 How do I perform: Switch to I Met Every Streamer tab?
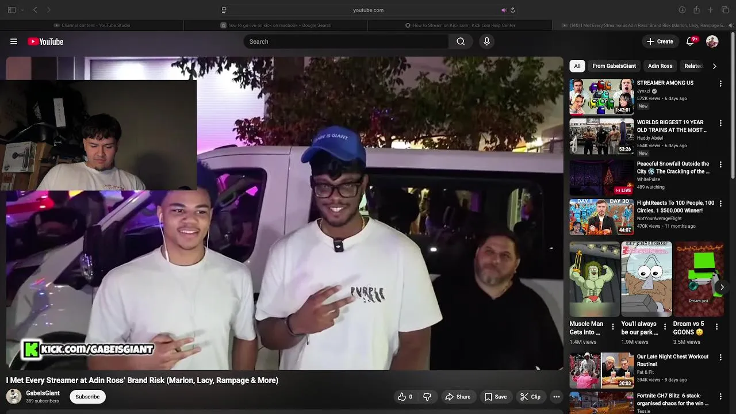coord(644,25)
